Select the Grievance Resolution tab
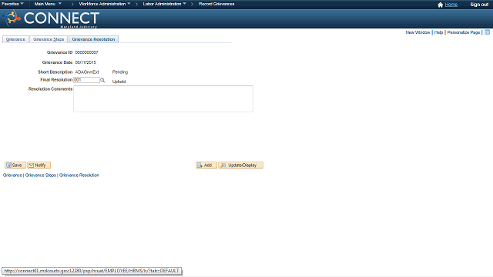Image resolution: width=493 pixels, height=277 pixels. [93, 39]
